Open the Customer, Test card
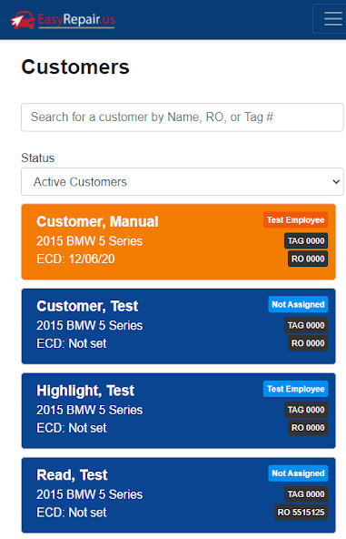Viewport: 346px width, 539px height. (x=178, y=326)
